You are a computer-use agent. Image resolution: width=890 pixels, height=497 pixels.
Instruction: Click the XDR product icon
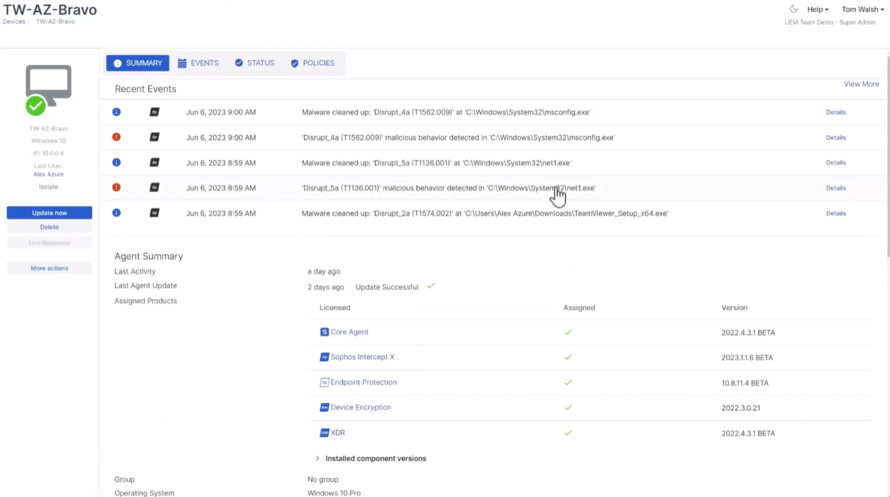324,433
